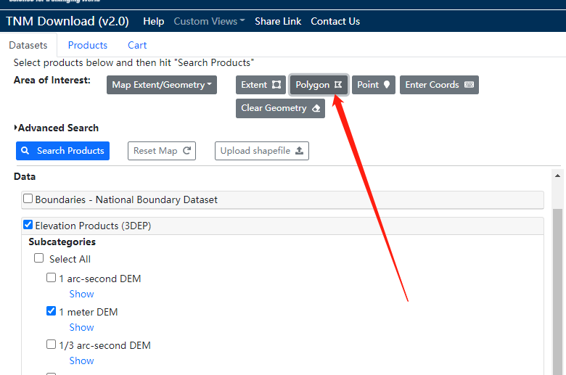Uncheck Elevation Products (3DEP) checkbox
Screen dimensions: 566x375
tap(28, 225)
